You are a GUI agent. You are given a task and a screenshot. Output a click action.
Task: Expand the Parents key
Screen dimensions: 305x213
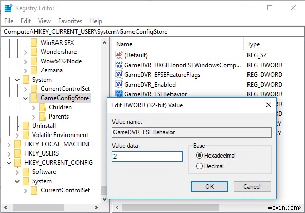pos(34,117)
